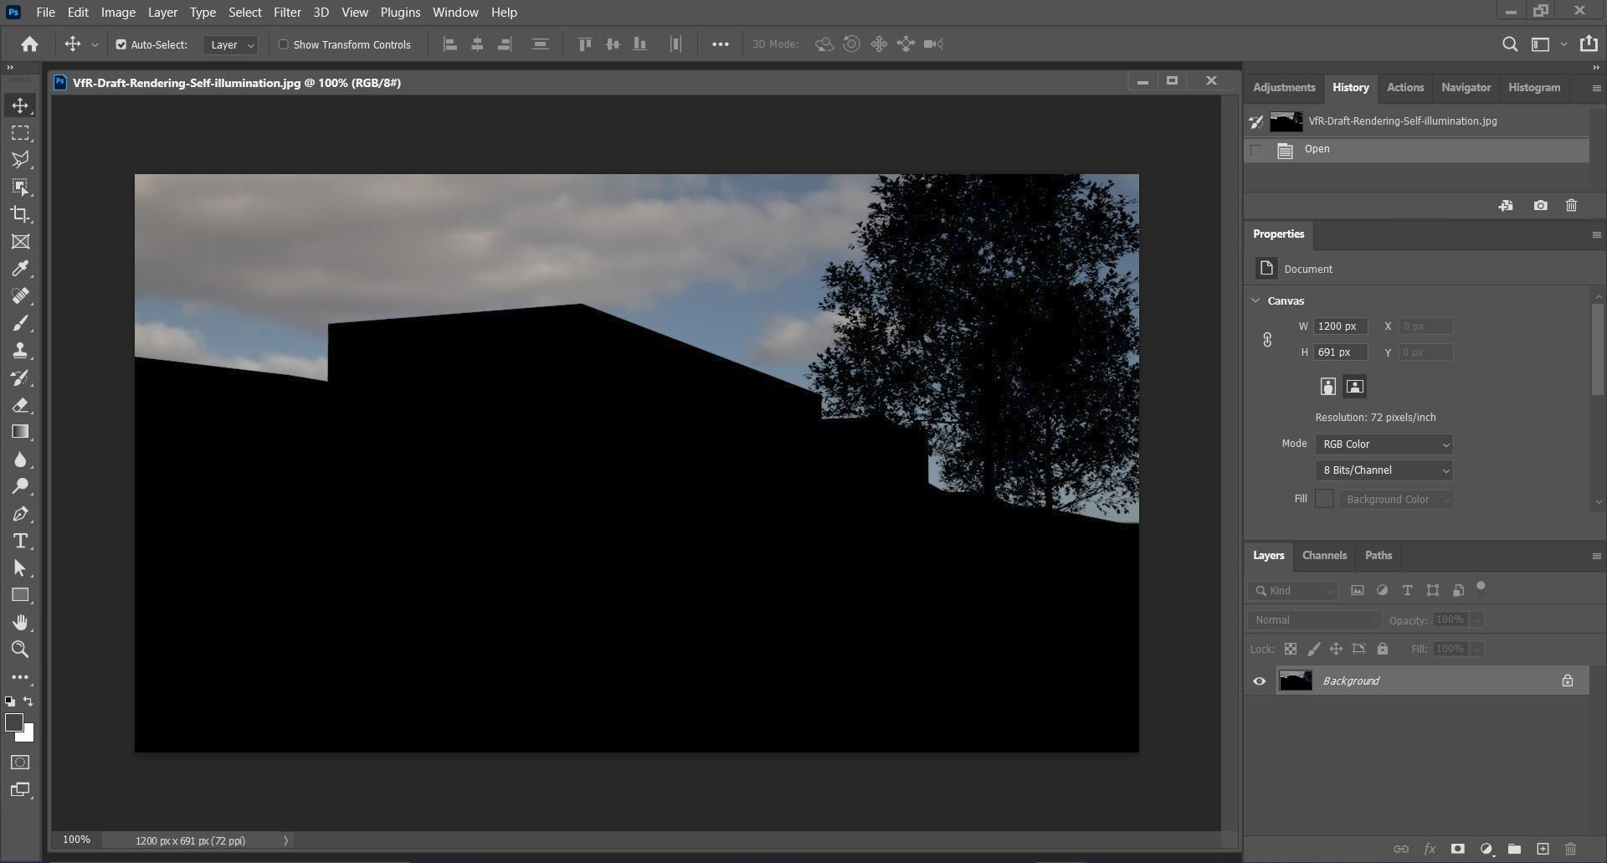Viewport: 1607px width, 863px height.
Task: Delete current state with the trash button
Action: (1571, 205)
